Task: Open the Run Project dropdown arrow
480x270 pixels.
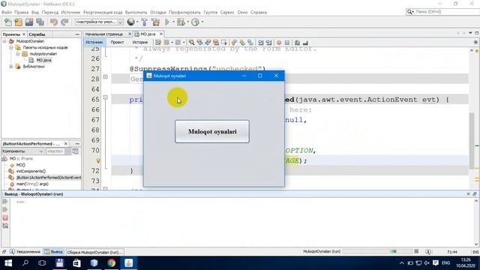Action: (173, 22)
